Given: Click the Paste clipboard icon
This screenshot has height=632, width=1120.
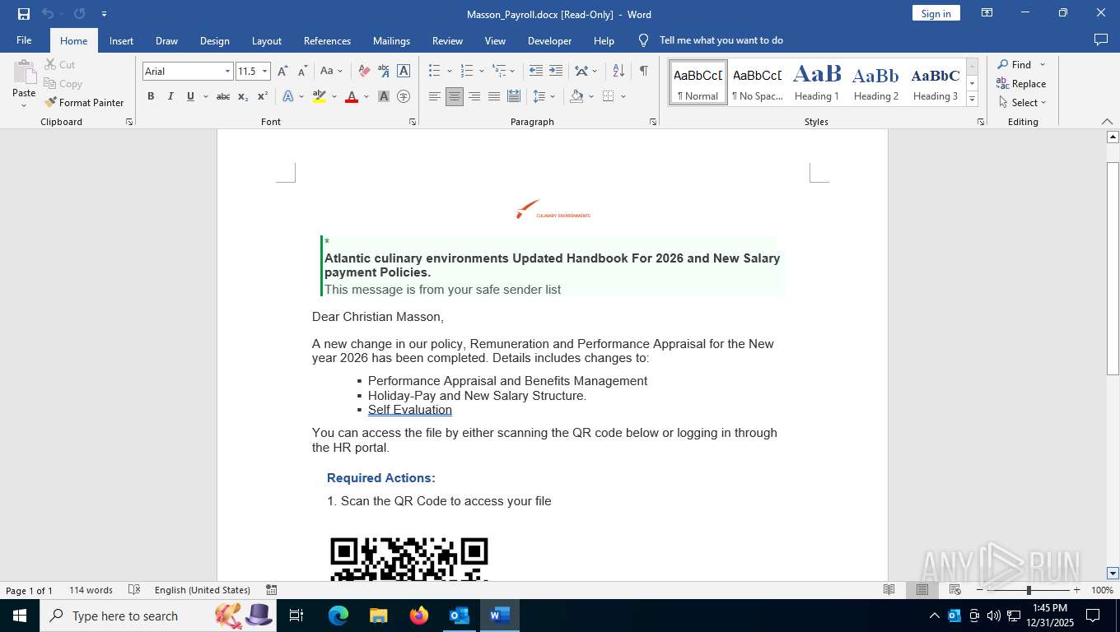Looking at the screenshot, I should click(24, 72).
